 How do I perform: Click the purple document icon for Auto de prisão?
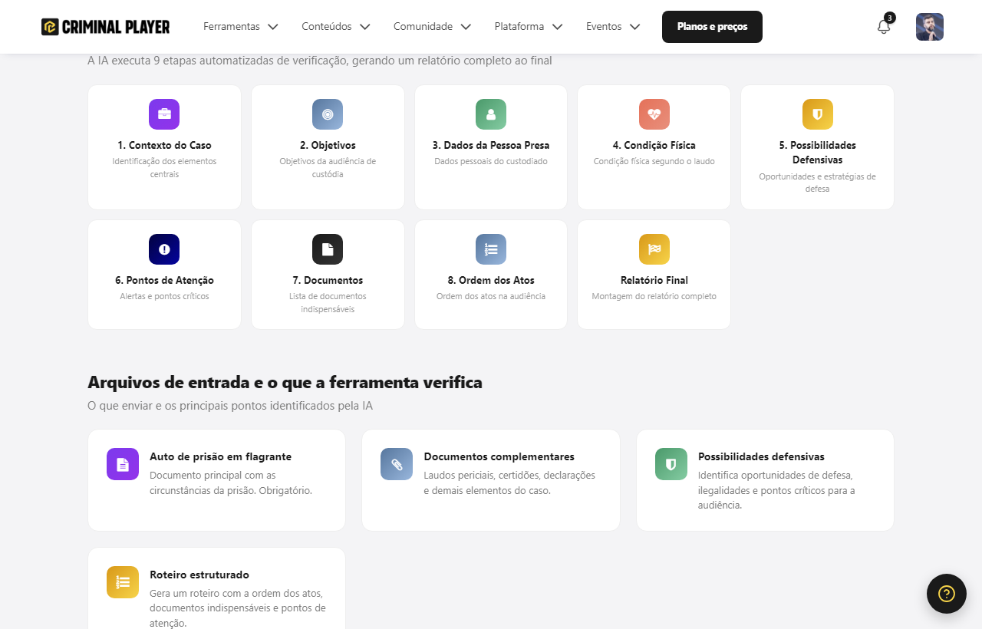click(123, 464)
